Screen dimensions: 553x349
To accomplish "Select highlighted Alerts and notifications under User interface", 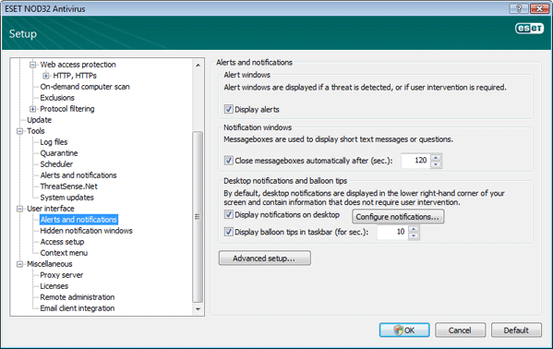I will (x=78, y=220).
